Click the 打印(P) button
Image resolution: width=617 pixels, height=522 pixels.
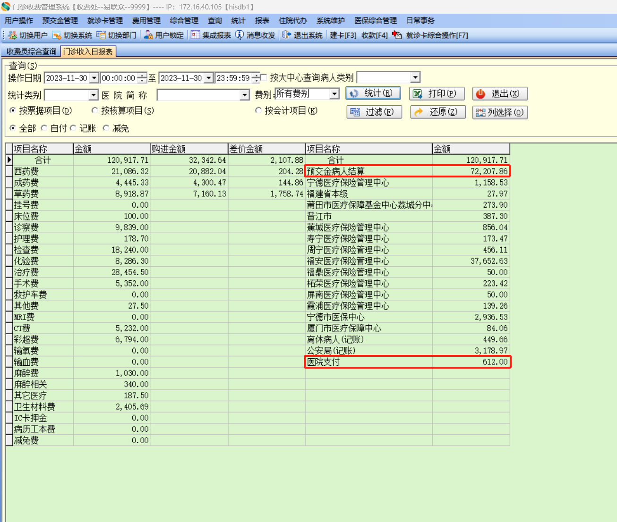point(437,93)
